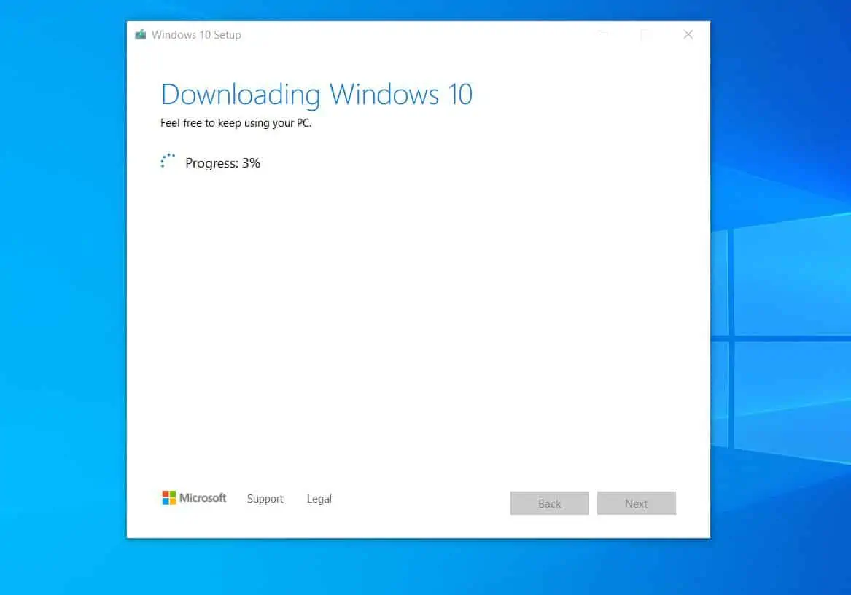Click the Microsoft logo
Image resolution: width=851 pixels, height=595 pixels.
point(194,497)
